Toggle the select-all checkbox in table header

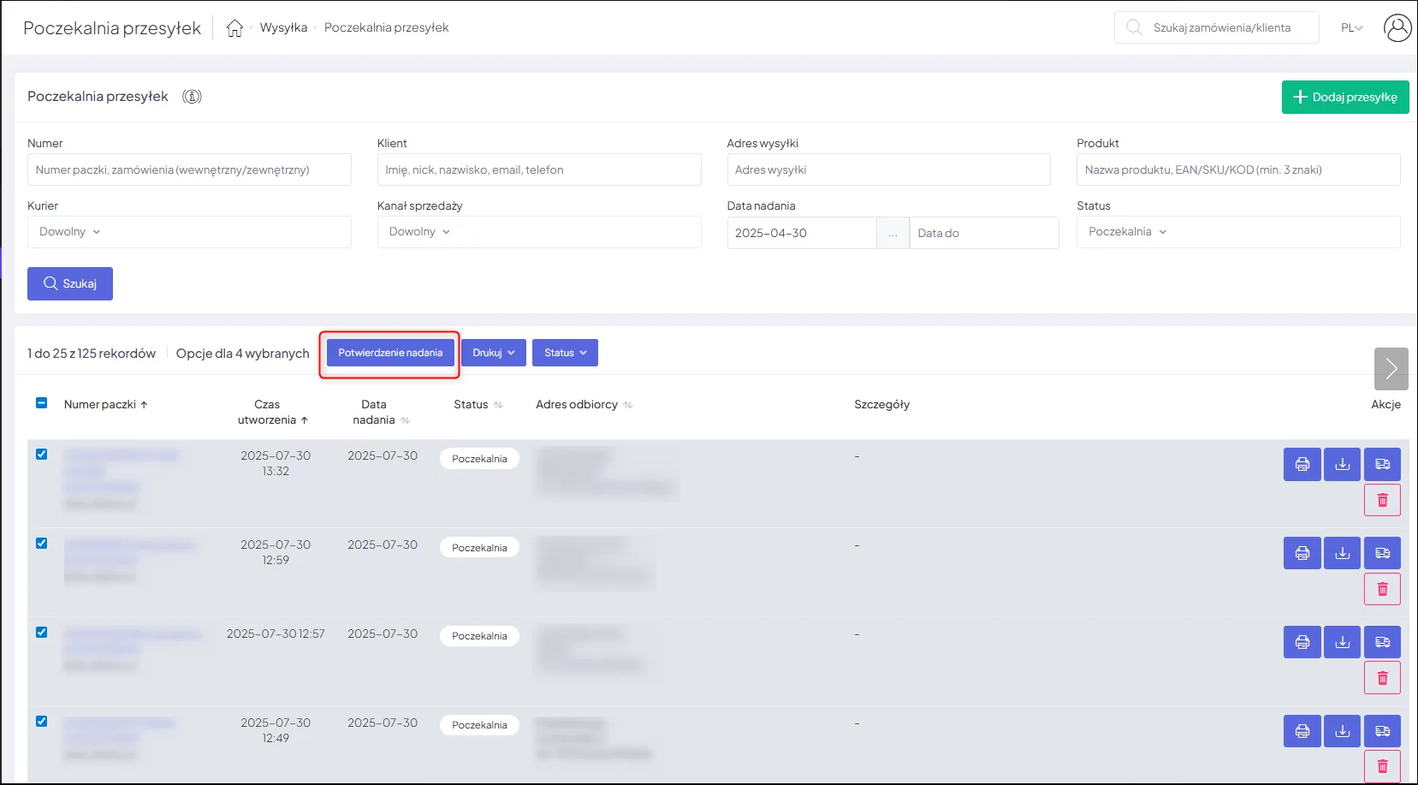(42, 403)
